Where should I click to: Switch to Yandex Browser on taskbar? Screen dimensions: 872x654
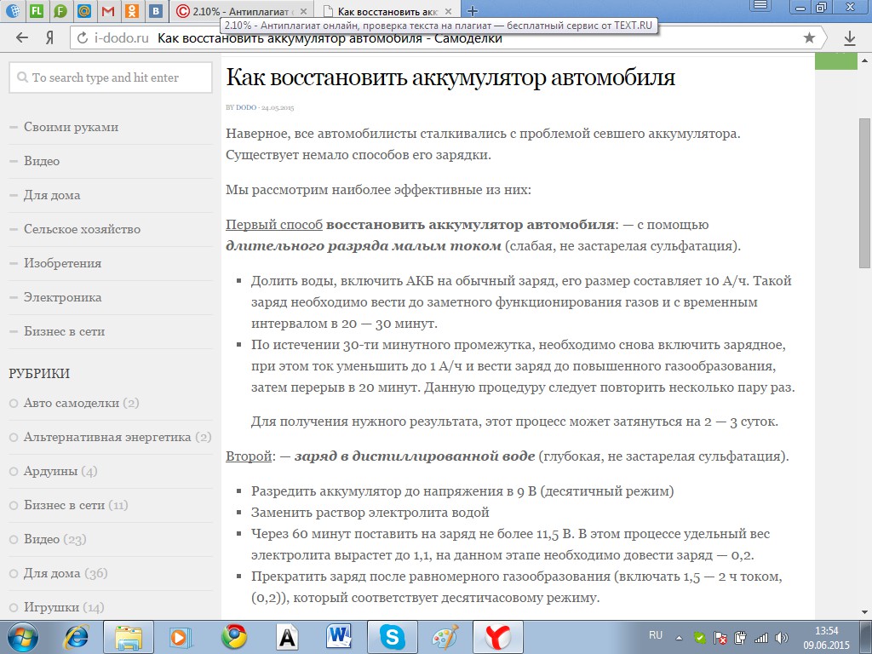(497, 637)
